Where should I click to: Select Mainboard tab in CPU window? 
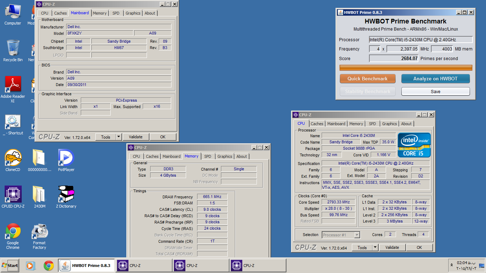336,124
